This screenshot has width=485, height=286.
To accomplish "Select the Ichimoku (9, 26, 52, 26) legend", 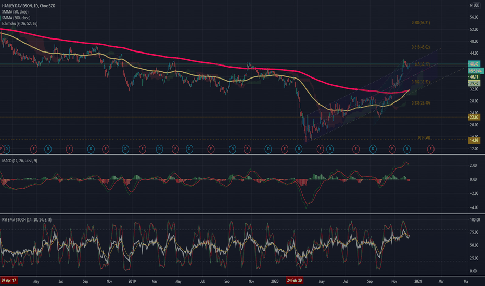I will pos(20,23).
